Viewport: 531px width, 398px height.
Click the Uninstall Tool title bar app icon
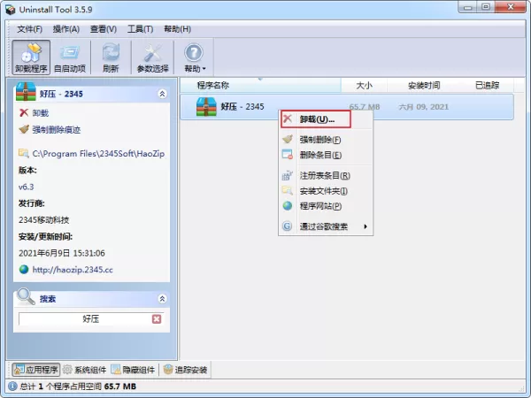coord(11,10)
